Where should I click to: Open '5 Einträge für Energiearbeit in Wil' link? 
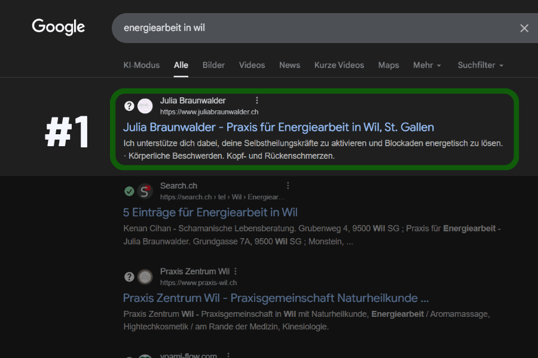pyautogui.click(x=210, y=212)
